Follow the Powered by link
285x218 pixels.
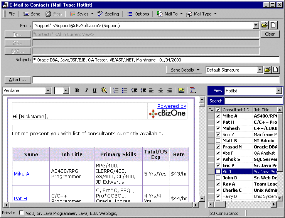[x=172, y=106]
